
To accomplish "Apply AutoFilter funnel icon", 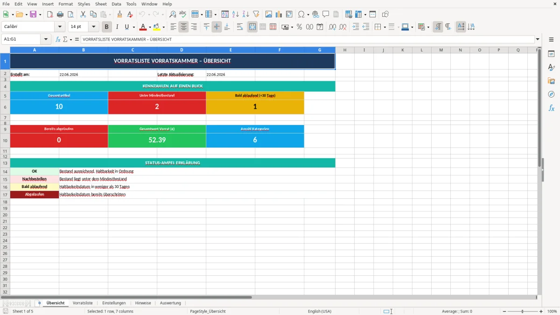I will point(256,14).
